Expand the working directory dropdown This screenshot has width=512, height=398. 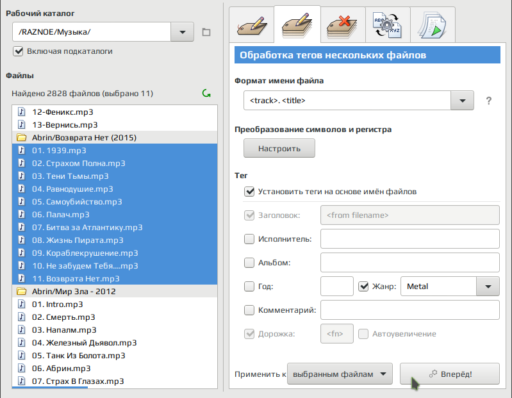point(182,32)
